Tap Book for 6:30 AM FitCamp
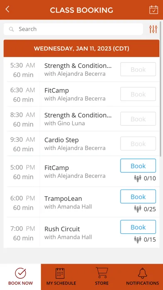This screenshot has height=290, width=163. (x=138, y=94)
